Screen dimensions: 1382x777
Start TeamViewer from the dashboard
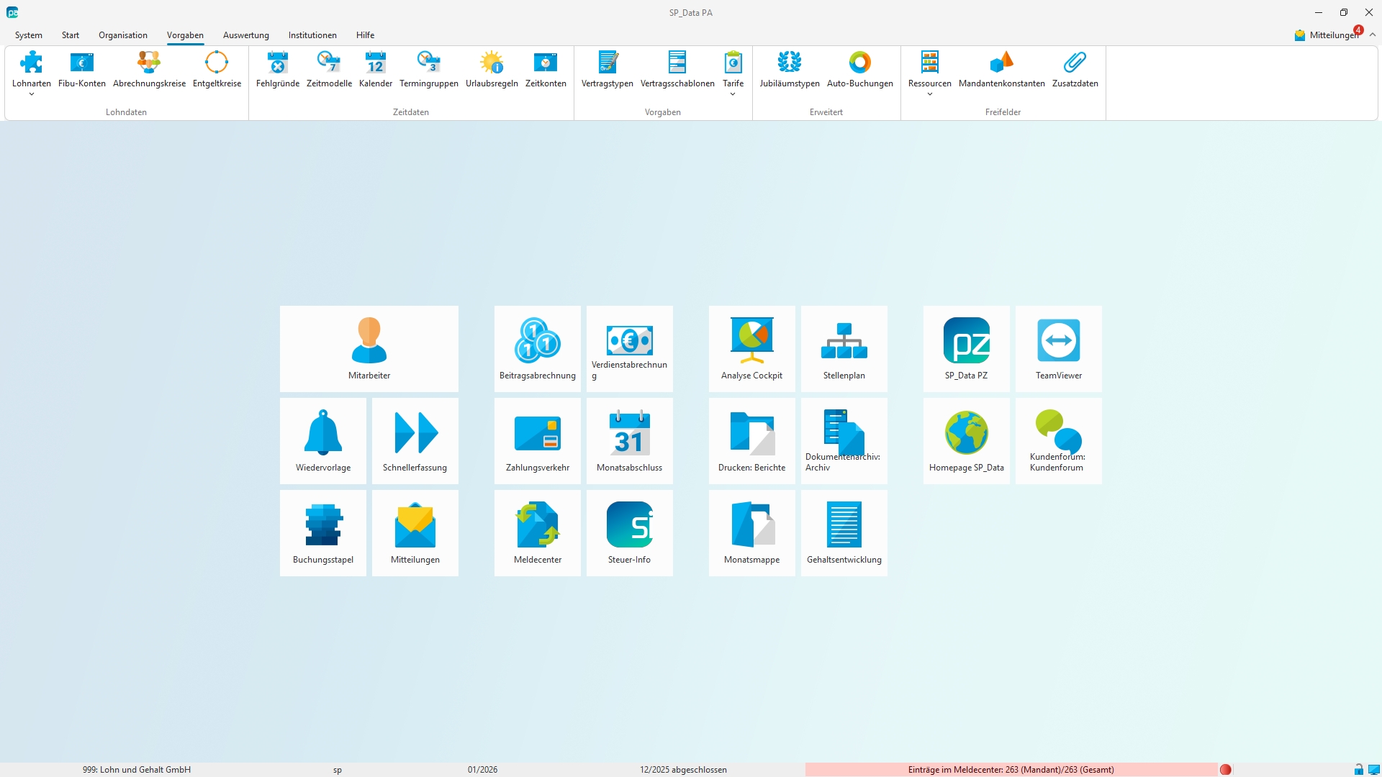click(1058, 349)
